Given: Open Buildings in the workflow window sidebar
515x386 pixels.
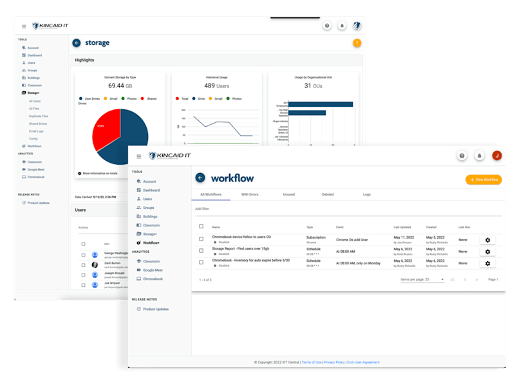Looking at the screenshot, I should click(147, 217).
